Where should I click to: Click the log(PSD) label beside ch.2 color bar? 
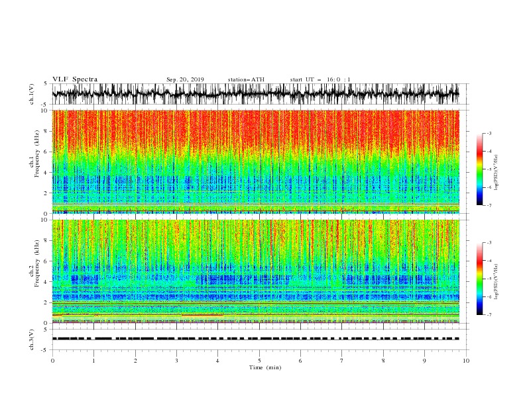click(x=496, y=282)
